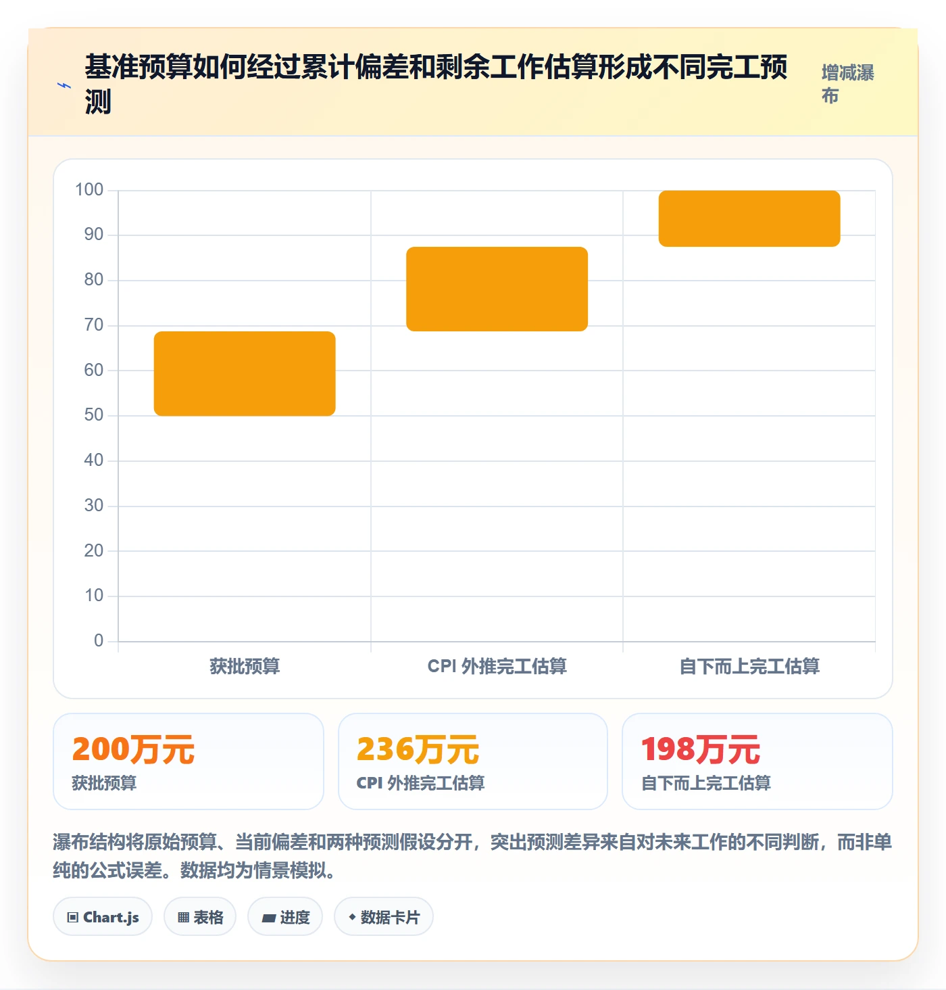Click the 获批预算 waterfall bar in the chart
Screen dimensions: 946x990
(245, 373)
